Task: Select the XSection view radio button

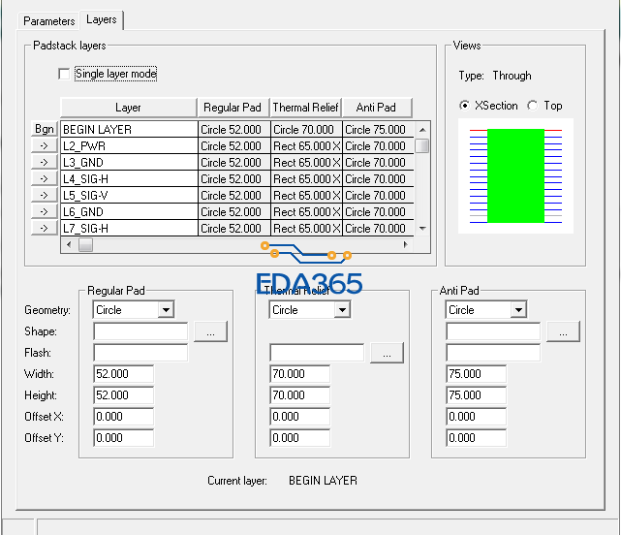Action: 464,106
